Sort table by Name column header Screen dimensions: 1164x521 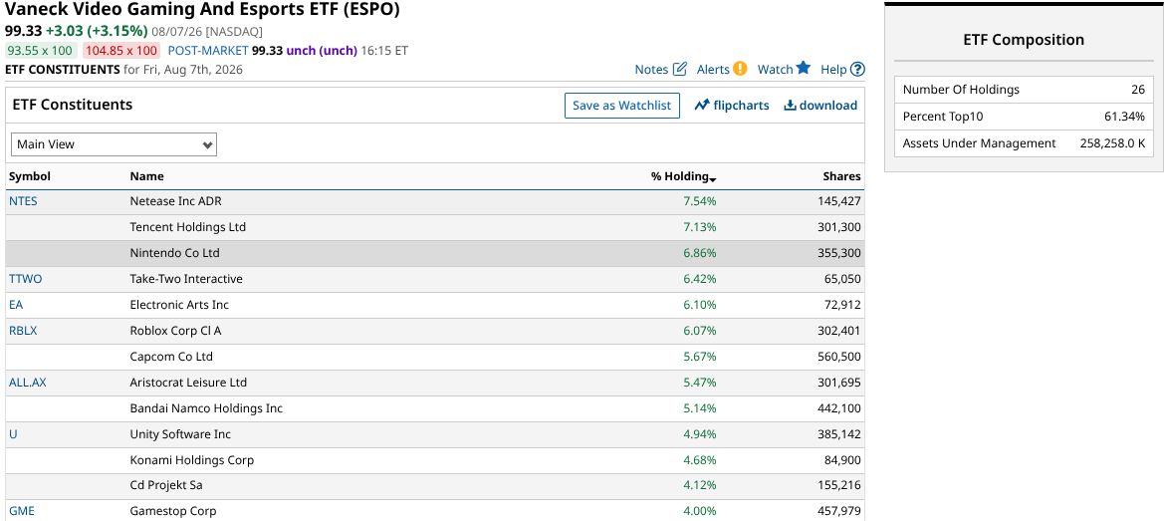[x=147, y=176]
